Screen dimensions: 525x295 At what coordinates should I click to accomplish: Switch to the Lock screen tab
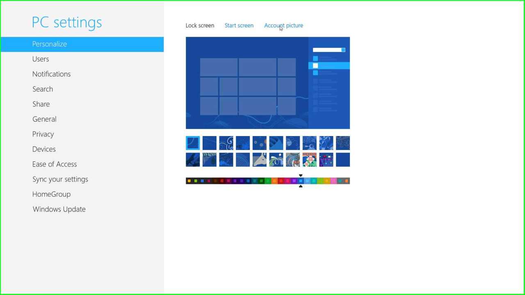[200, 25]
